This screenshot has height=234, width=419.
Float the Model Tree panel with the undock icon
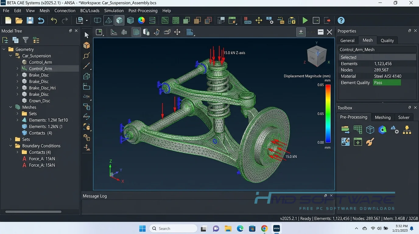point(70,31)
